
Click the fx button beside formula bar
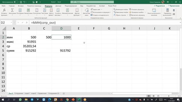[x=27, y=23]
